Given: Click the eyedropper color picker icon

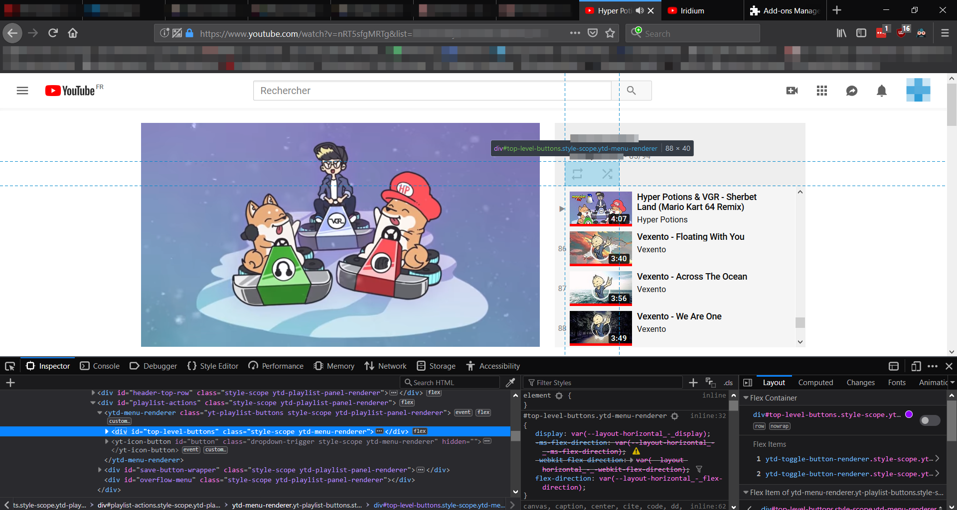Looking at the screenshot, I should pos(510,383).
